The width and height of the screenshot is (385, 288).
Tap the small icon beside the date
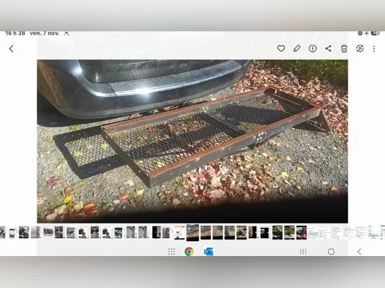click(66, 33)
